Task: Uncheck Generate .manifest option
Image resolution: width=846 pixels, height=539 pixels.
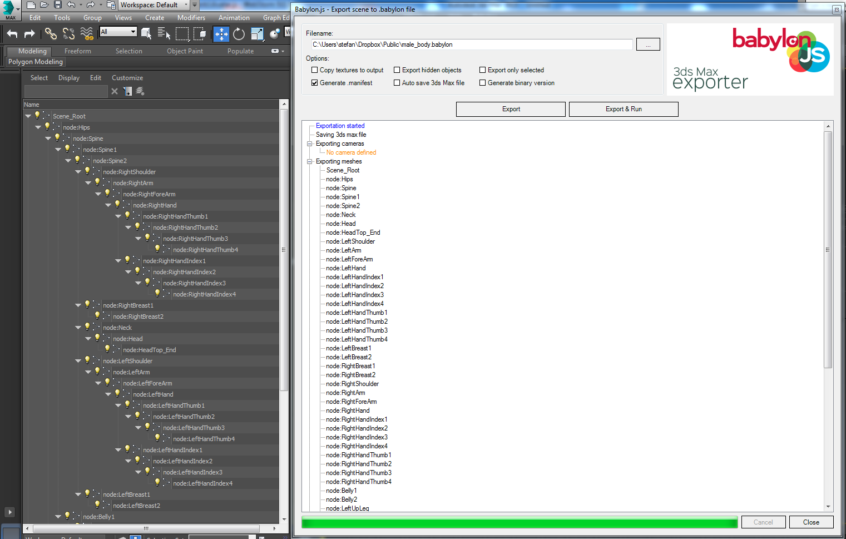Action: point(315,83)
